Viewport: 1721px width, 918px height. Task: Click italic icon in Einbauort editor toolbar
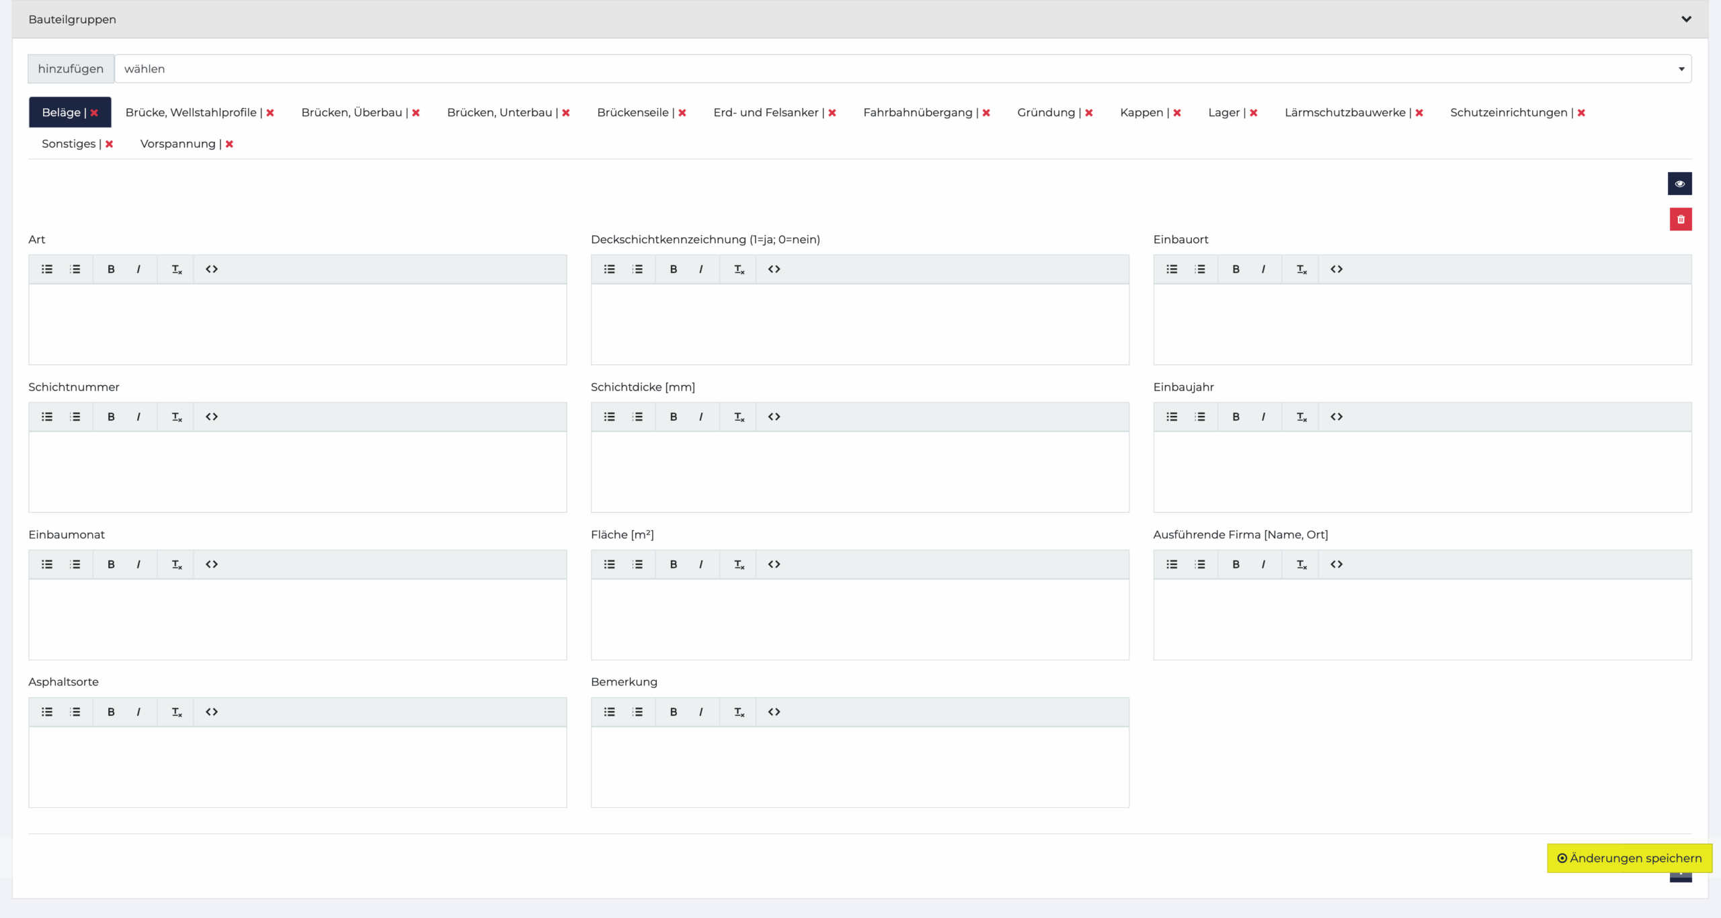coord(1263,269)
